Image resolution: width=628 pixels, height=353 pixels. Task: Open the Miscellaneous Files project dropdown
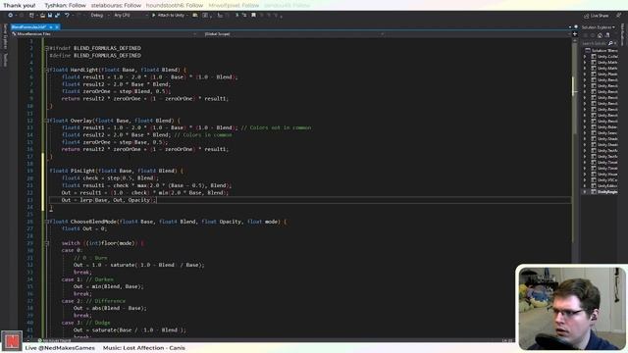pos(105,34)
